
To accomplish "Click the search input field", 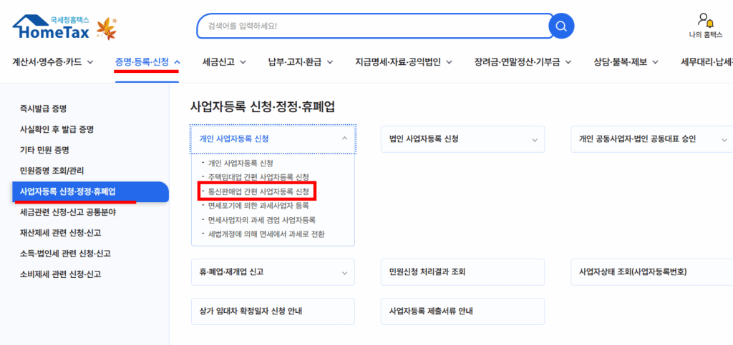I will 375,26.
